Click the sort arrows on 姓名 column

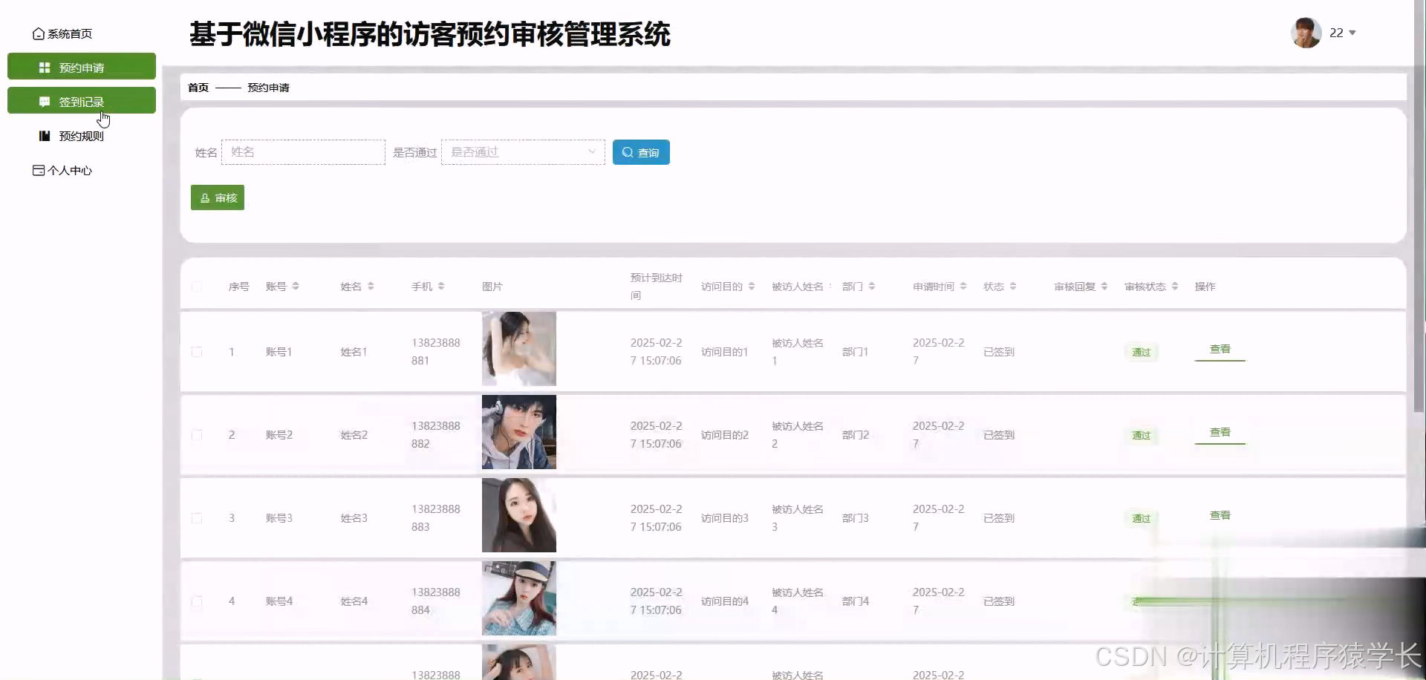click(x=371, y=286)
